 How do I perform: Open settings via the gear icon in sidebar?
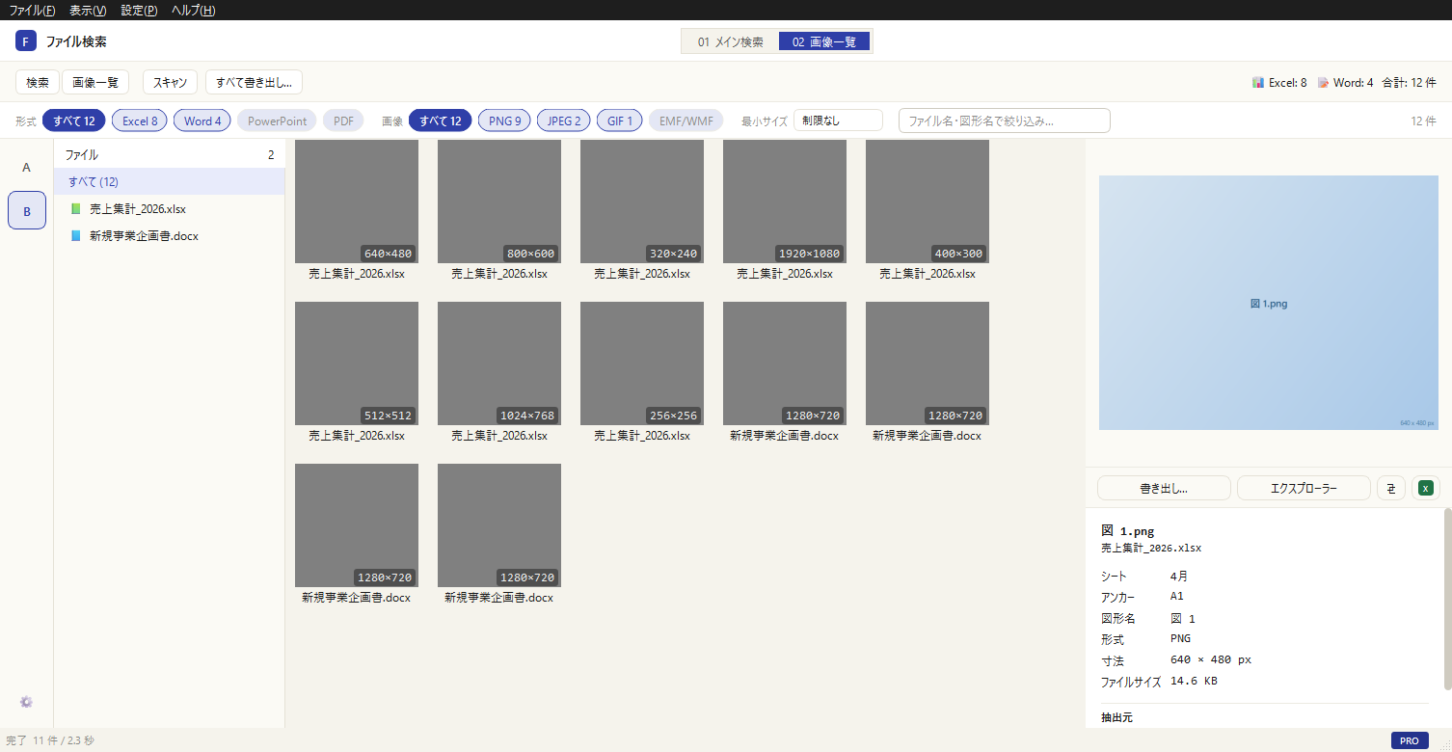point(26,702)
